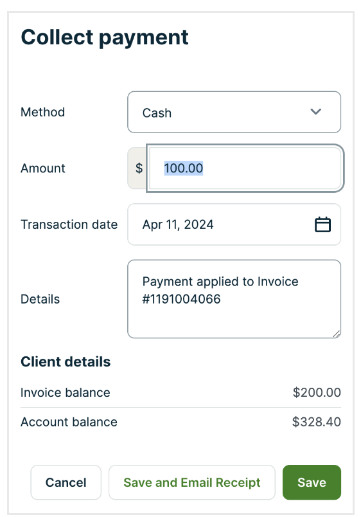Viewport: 361px width, 517px height.
Task: Click the Save button
Action: click(x=312, y=482)
